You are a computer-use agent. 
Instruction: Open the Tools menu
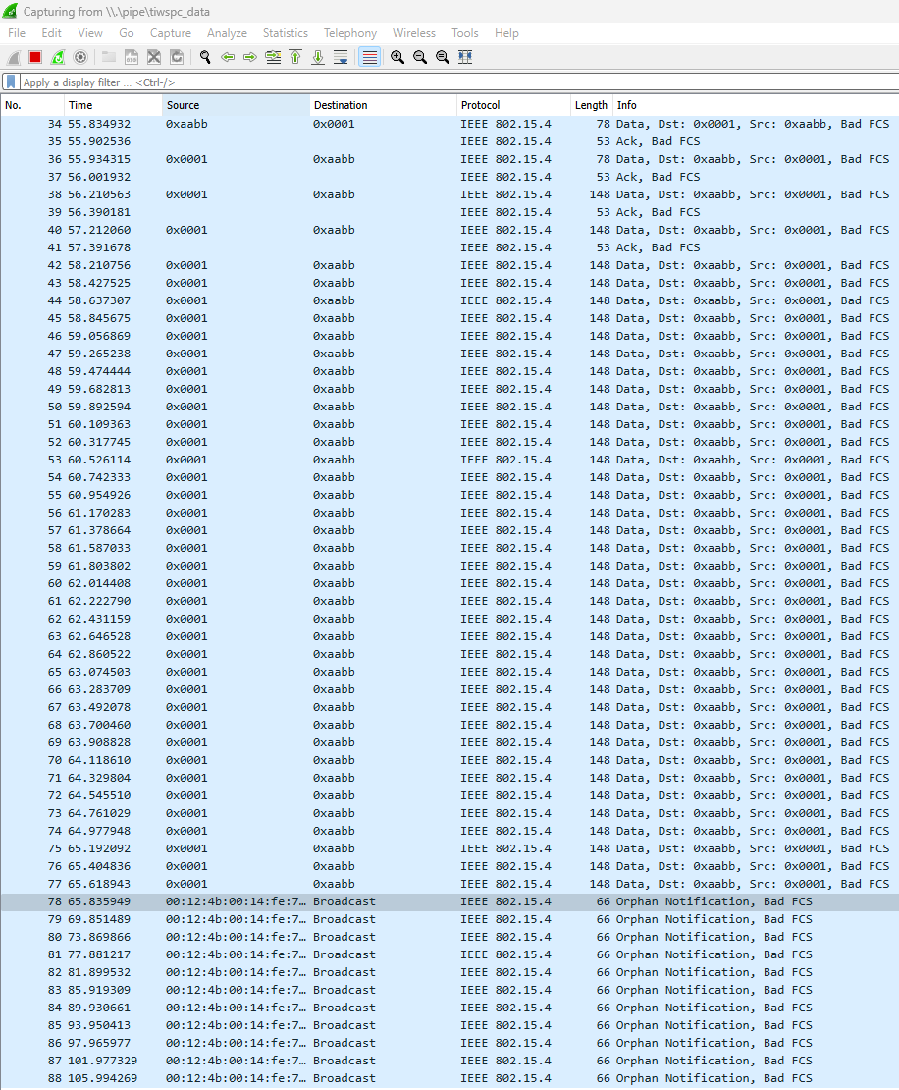(465, 33)
